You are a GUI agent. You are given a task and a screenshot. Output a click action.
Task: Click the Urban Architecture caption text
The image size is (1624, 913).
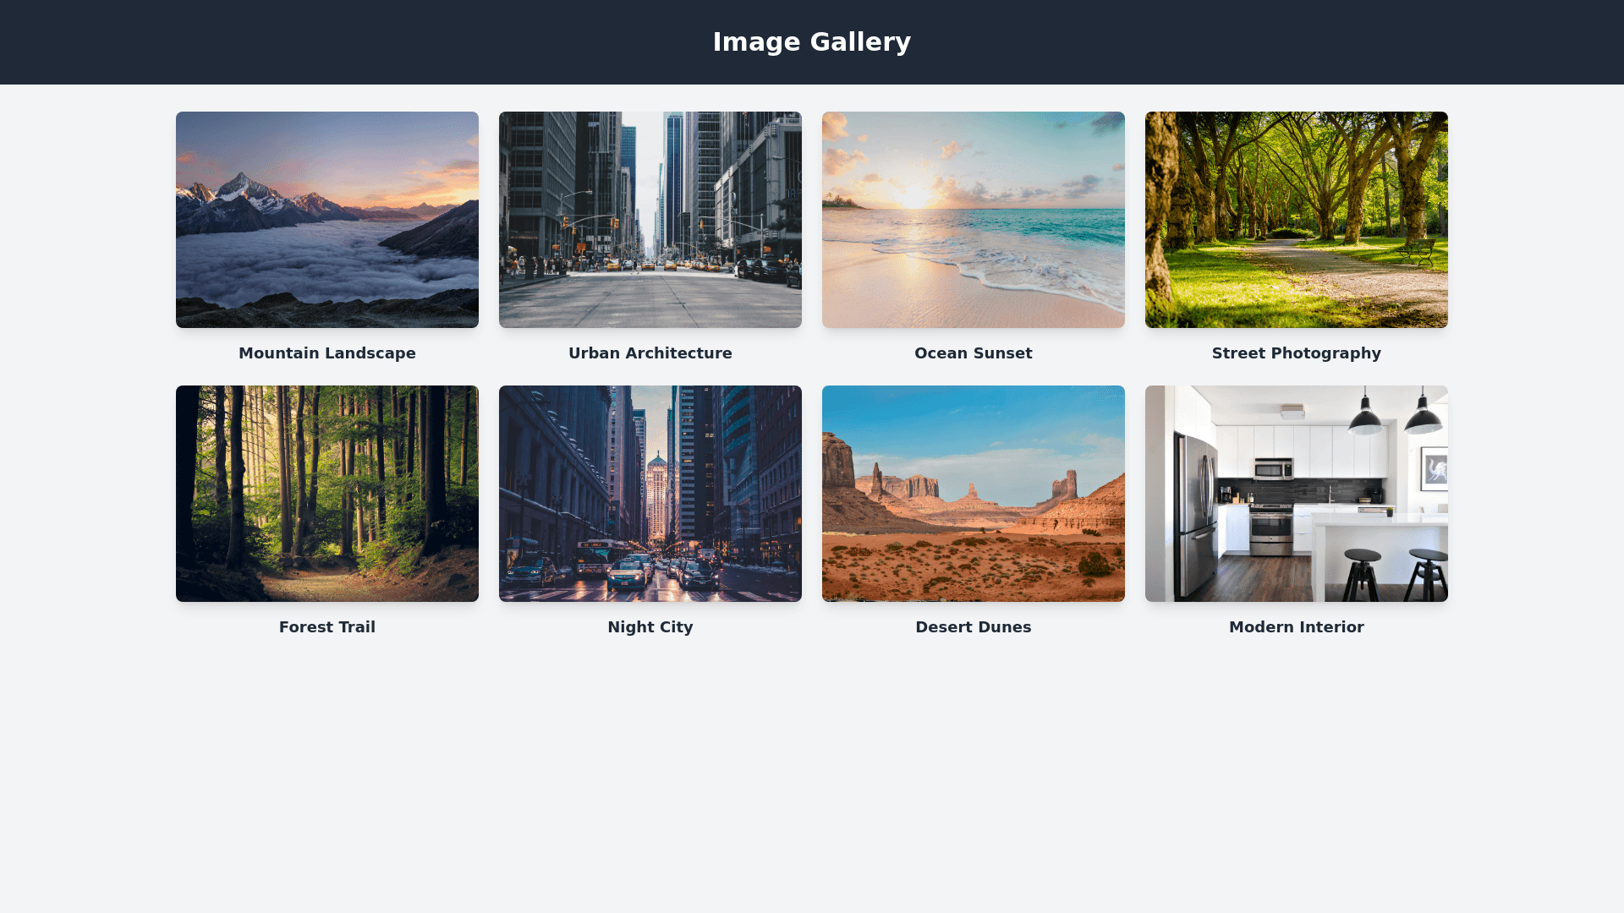[x=650, y=353]
